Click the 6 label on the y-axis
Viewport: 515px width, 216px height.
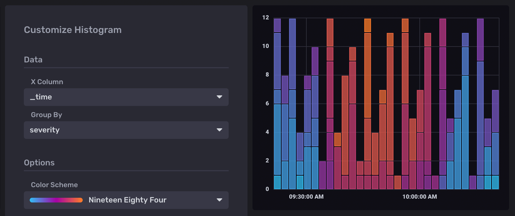(x=267, y=103)
